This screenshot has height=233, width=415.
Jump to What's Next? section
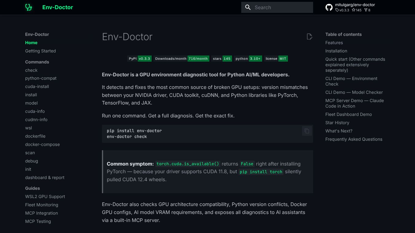[x=339, y=131]
